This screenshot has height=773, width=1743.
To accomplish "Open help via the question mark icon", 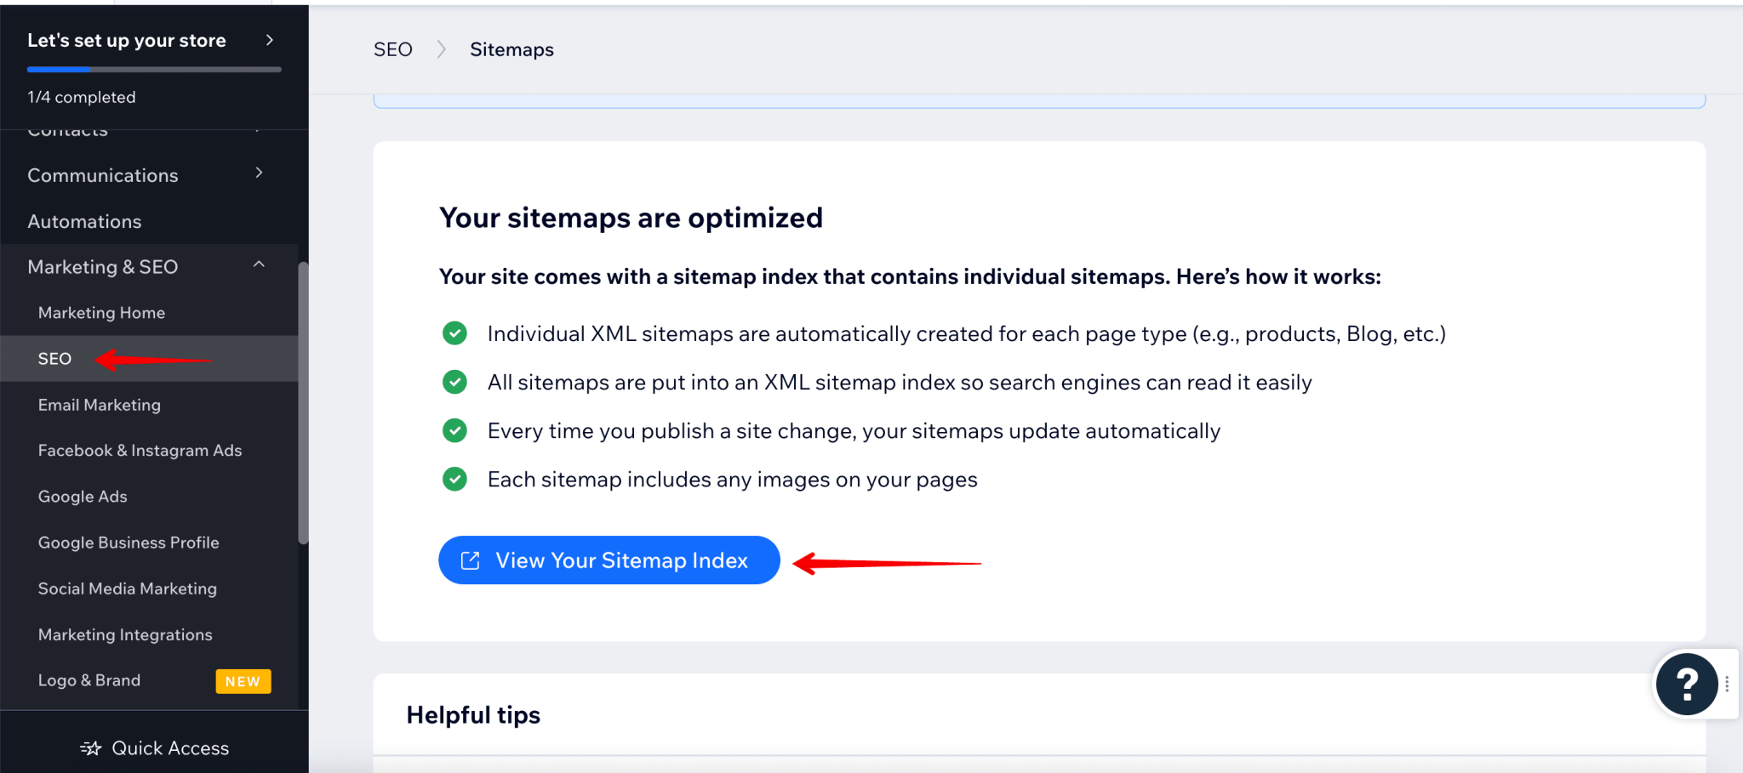I will [1688, 684].
